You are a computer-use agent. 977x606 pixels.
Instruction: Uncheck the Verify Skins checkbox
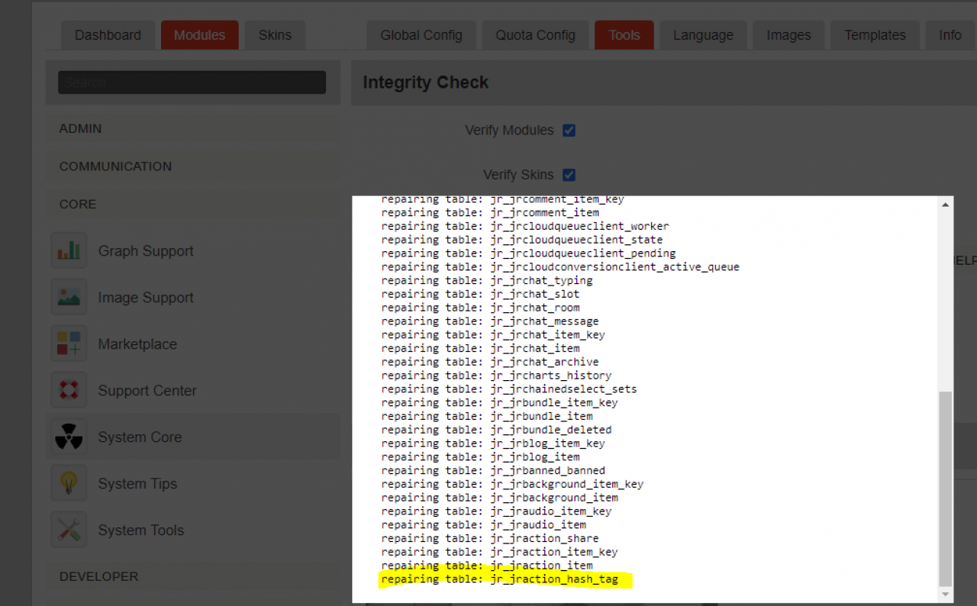pyautogui.click(x=569, y=175)
